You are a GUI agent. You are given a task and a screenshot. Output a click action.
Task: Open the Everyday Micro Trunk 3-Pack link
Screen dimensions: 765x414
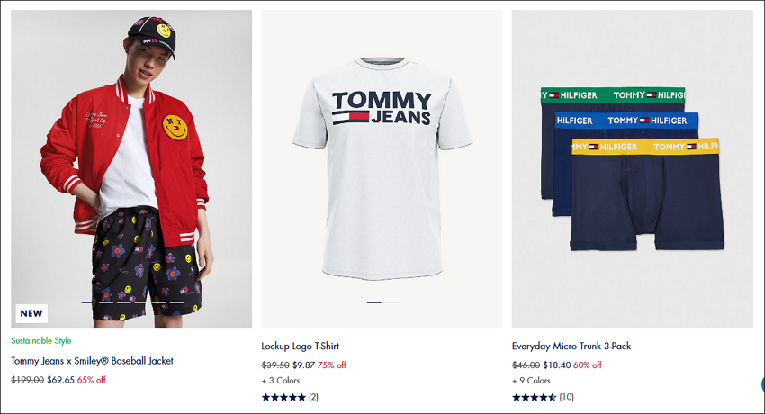pyautogui.click(x=571, y=346)
